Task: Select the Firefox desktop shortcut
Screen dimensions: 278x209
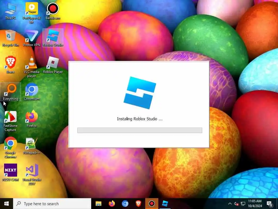Action: pyautogui.click(x=31, y=119)
